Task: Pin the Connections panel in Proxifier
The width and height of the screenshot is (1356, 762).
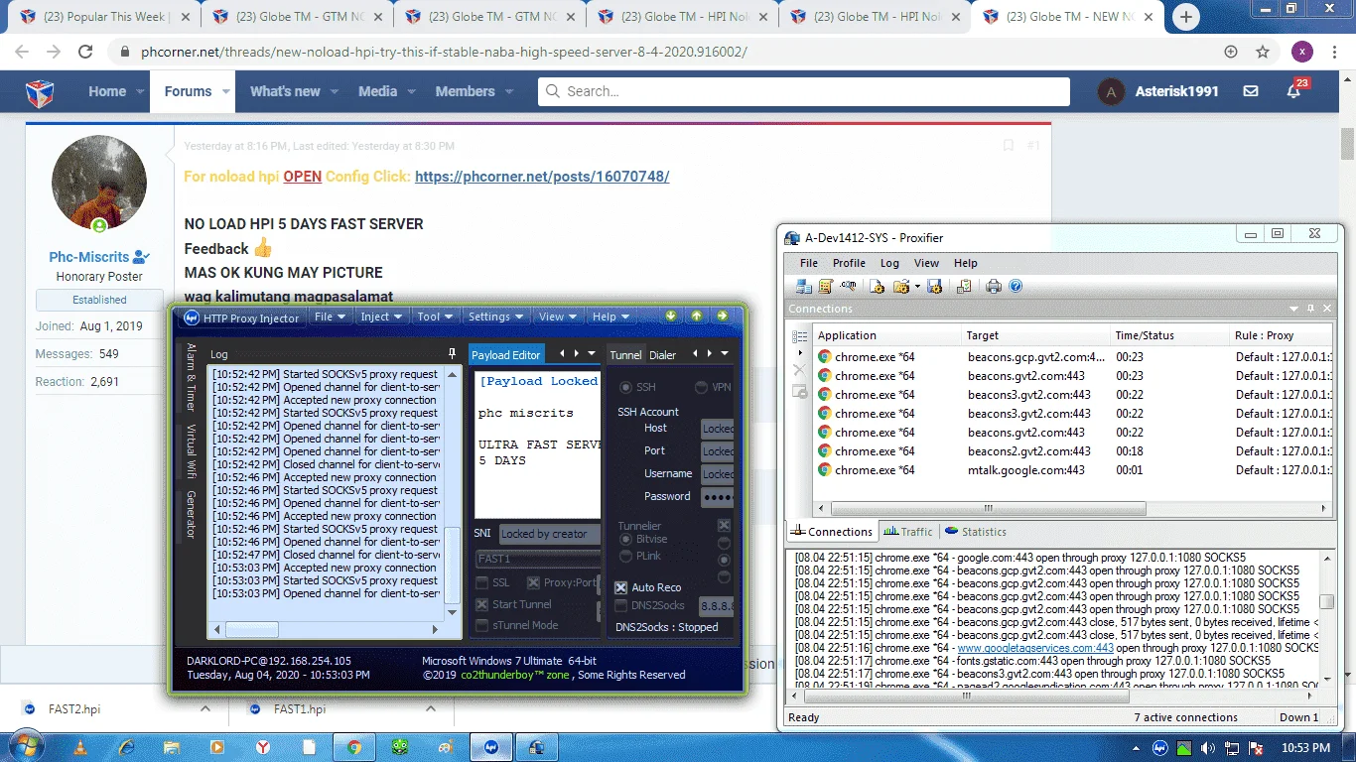Action: click(x=1310, y=309)
